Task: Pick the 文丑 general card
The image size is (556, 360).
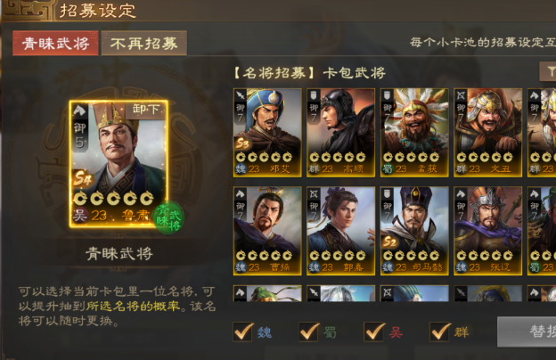Action: click(488, 132)
